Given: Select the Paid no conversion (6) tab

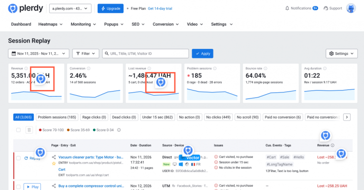Looking at the screenshot, I should (283, 117).
